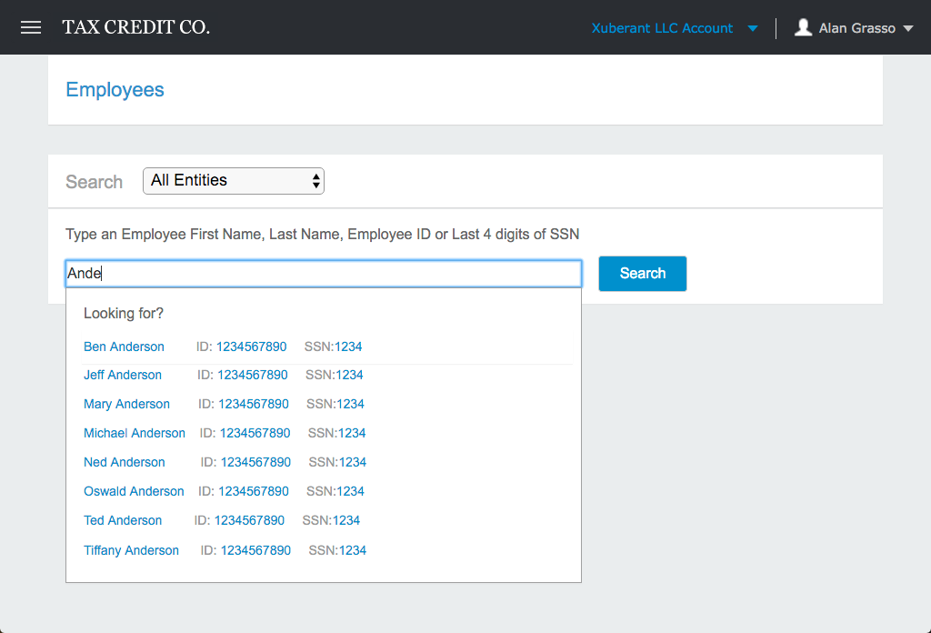Select Oswald Anderson from suggestions

(x=135, y=492)
